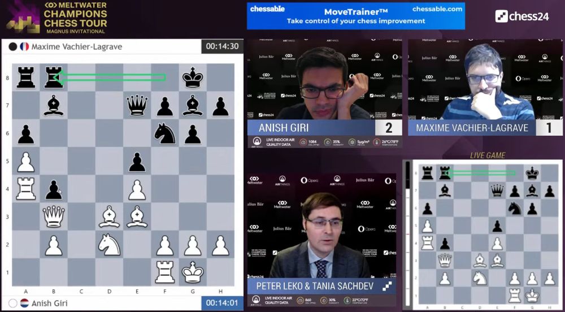Click the Chessable MoveTrainer banner

click(x=355, y=16)
